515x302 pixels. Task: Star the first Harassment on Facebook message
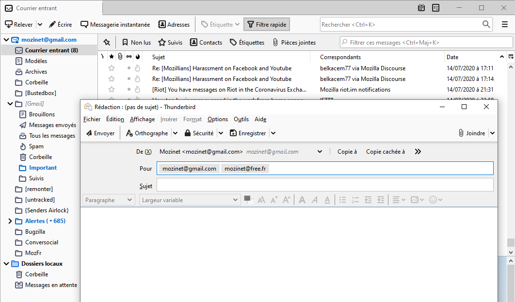point(112,68)
